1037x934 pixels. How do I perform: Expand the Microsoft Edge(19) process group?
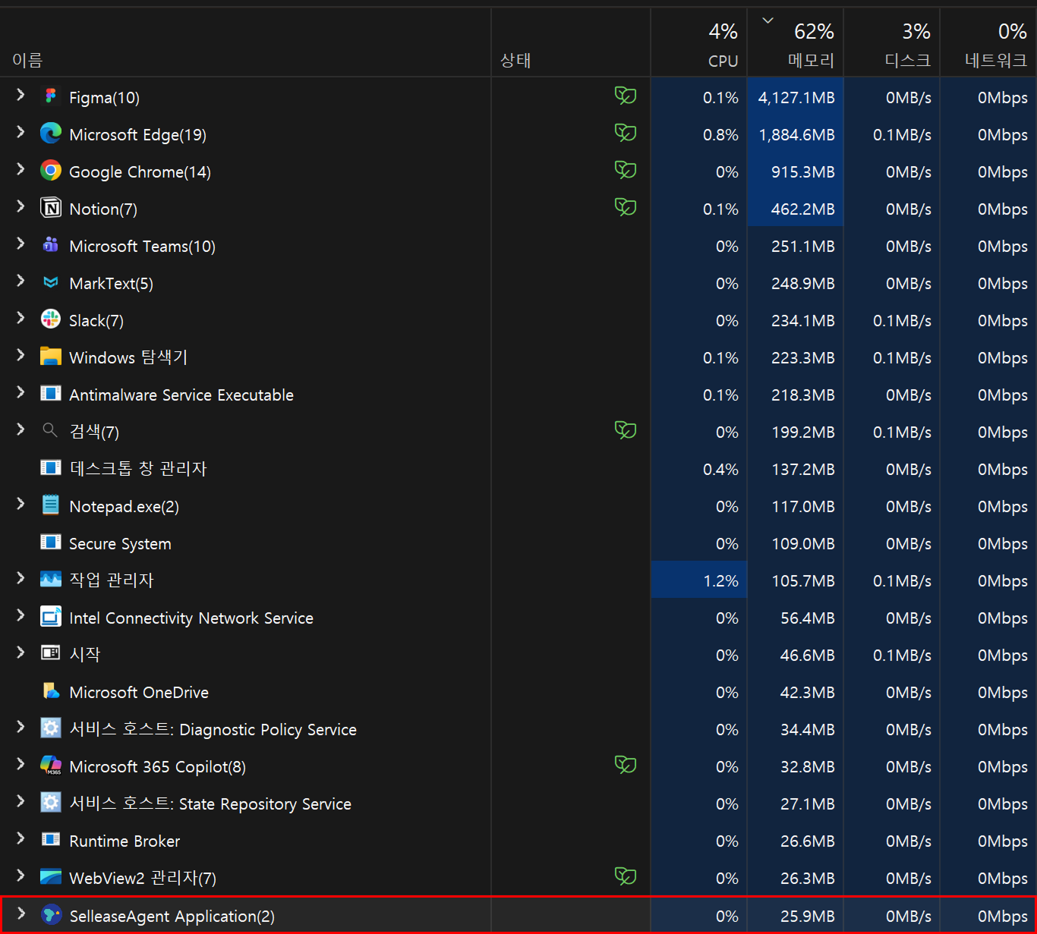point(20,132)
